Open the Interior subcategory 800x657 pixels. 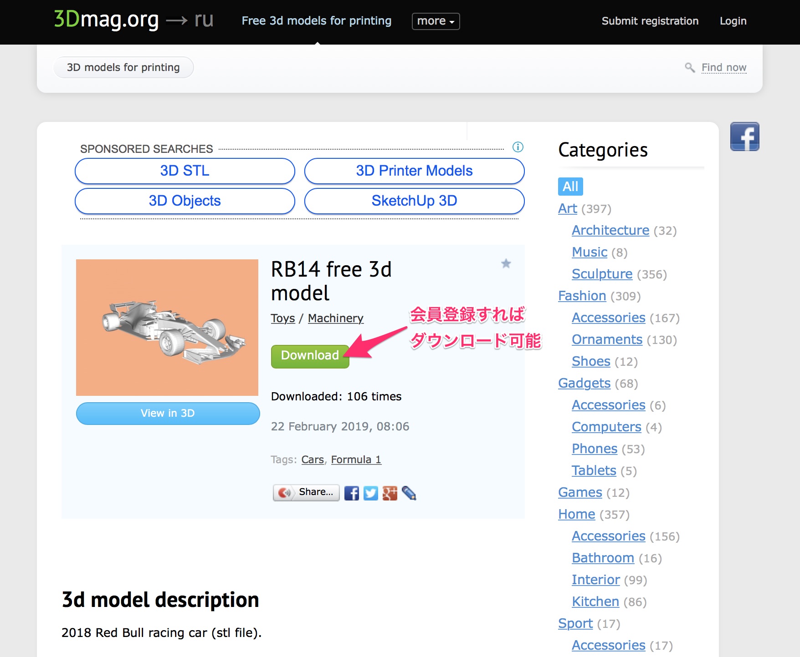click(596, 580)
